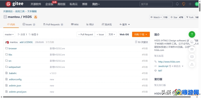The width and height of the screenshot is (201, 98).
Task: Click the .babelrc file icon
Action: (7, 73)
